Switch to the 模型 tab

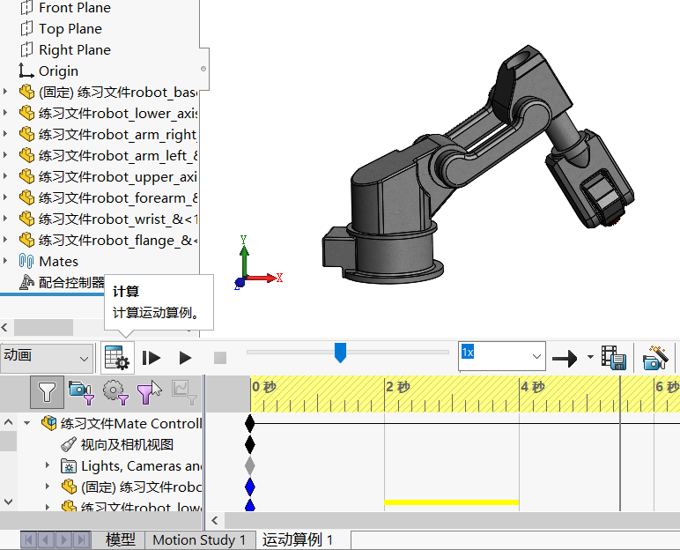[121, 540]
